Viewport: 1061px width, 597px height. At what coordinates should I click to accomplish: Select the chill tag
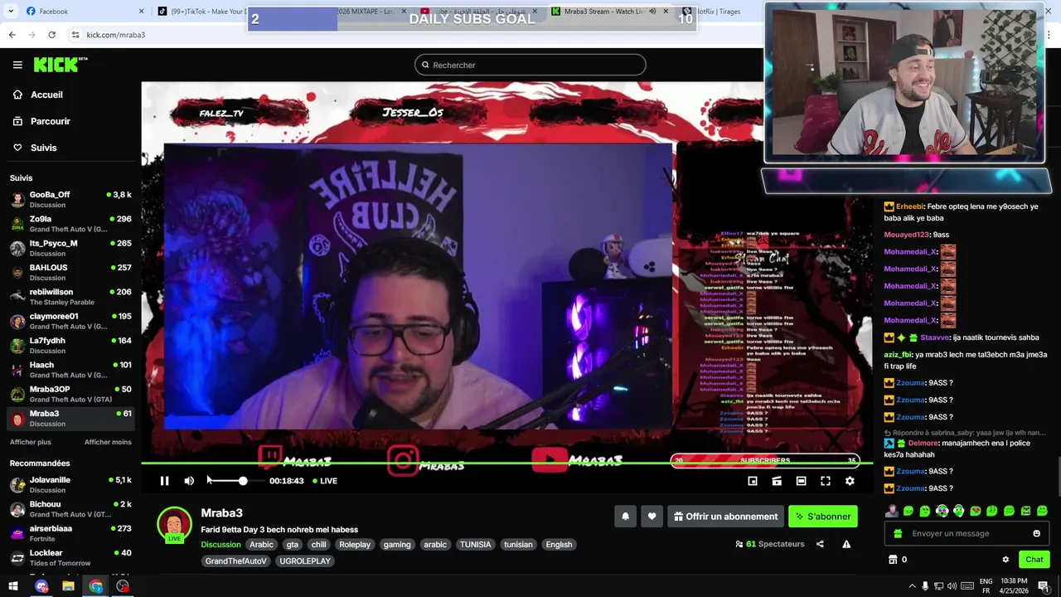click(x=319, y=545)
